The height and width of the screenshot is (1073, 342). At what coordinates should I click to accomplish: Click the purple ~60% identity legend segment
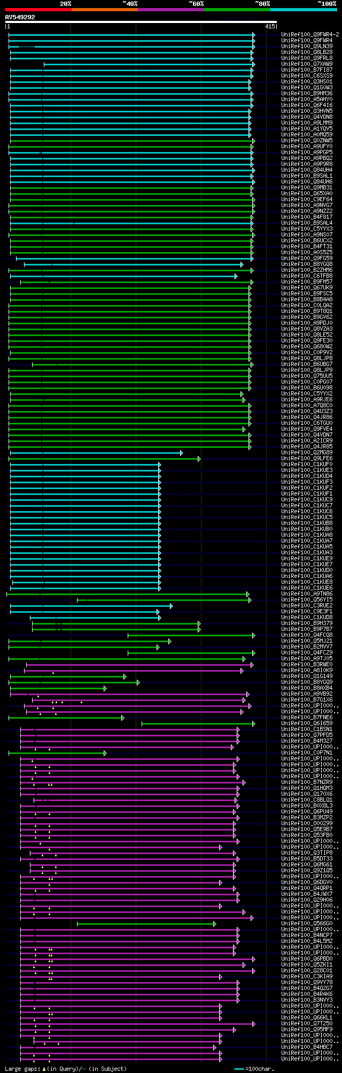pyautogui.click(x=171, y=9)
